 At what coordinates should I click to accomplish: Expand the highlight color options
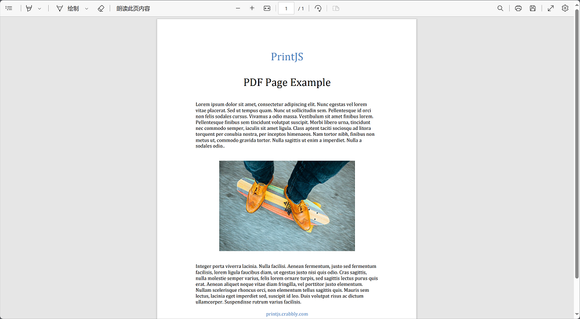coord(39,8)
